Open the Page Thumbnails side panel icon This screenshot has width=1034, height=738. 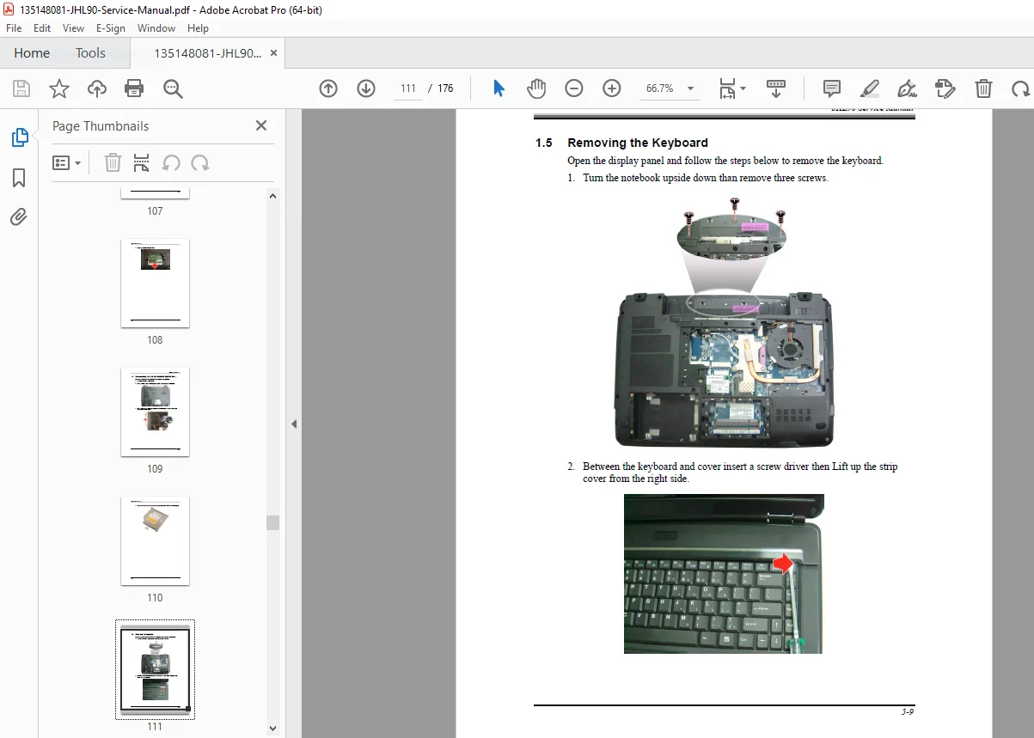coord(19,137)
